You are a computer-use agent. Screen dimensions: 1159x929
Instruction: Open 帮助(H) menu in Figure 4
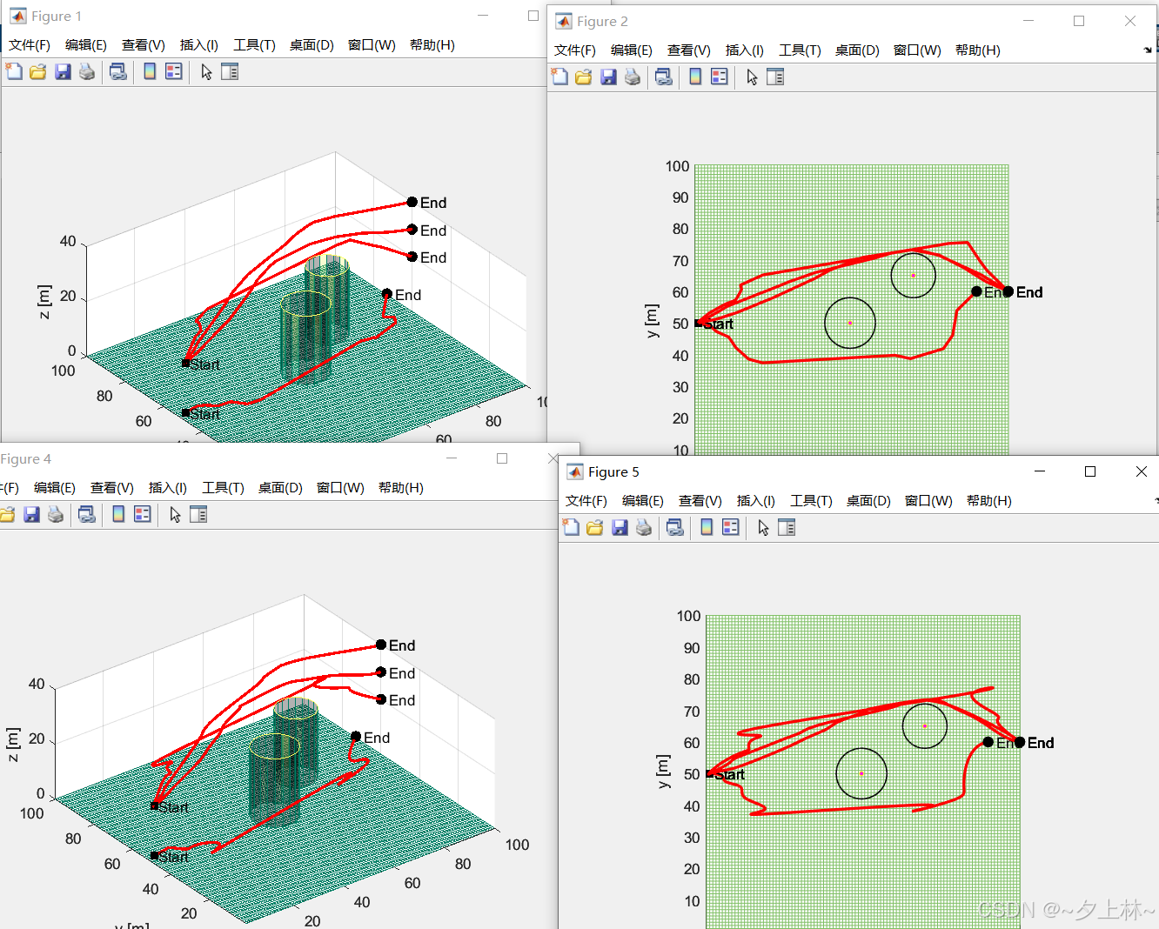pos(401,488)
